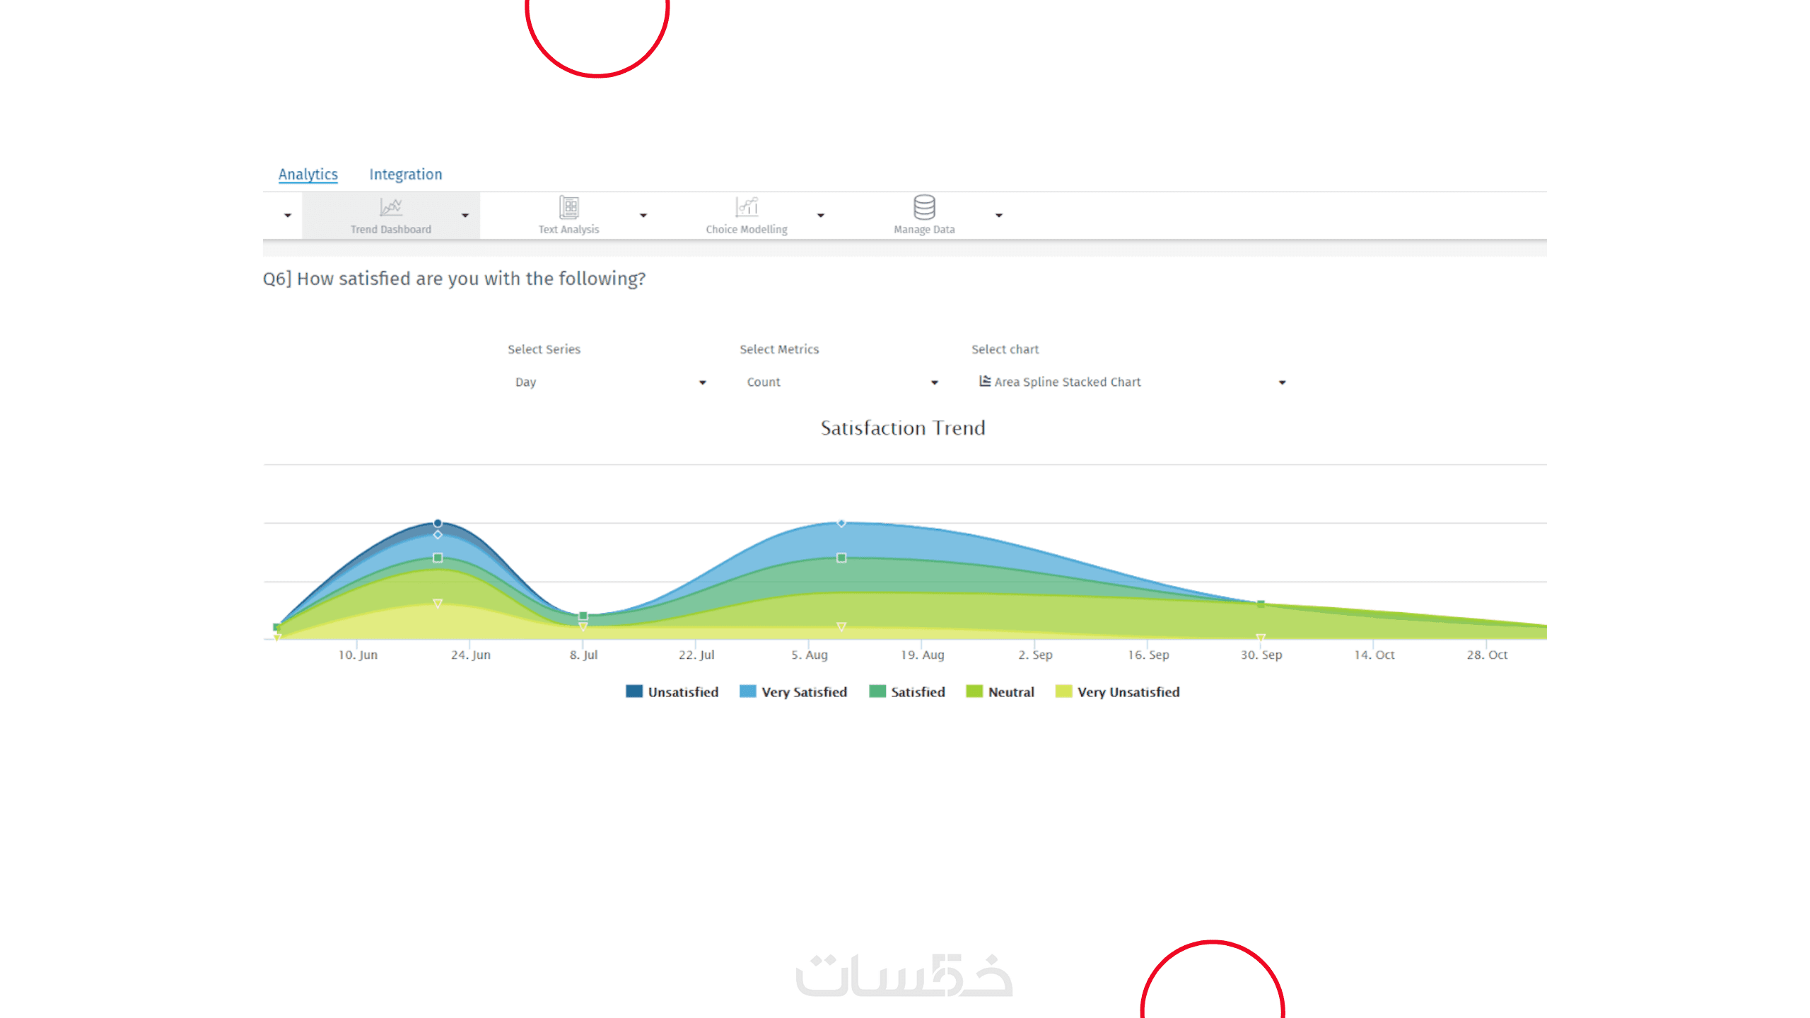Click chart icon beside Area Spline Stacked Chart

click(984, 381)
